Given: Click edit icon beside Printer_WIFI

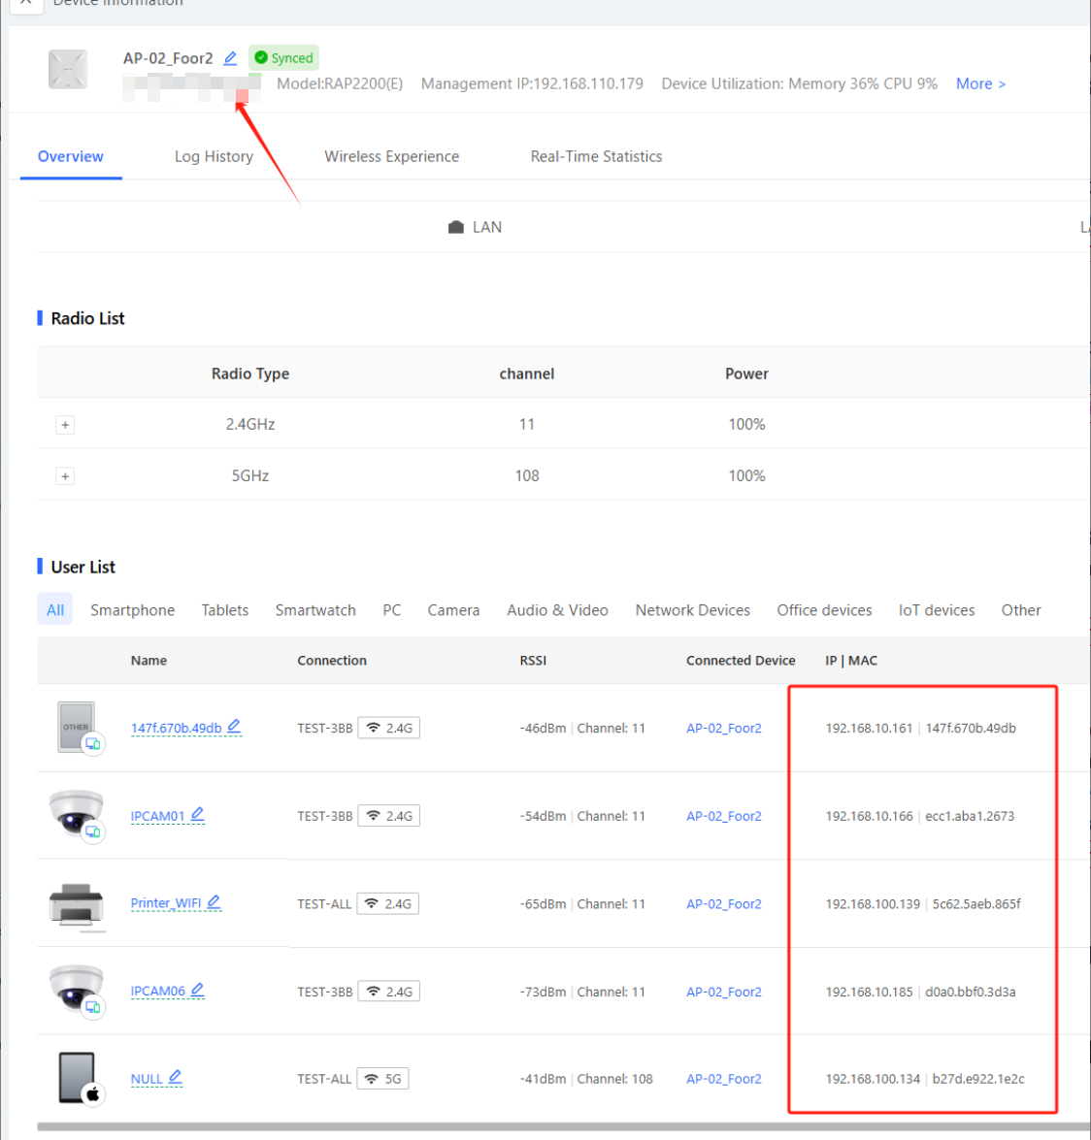Looking at the screenshot, I should click(215, 902).
